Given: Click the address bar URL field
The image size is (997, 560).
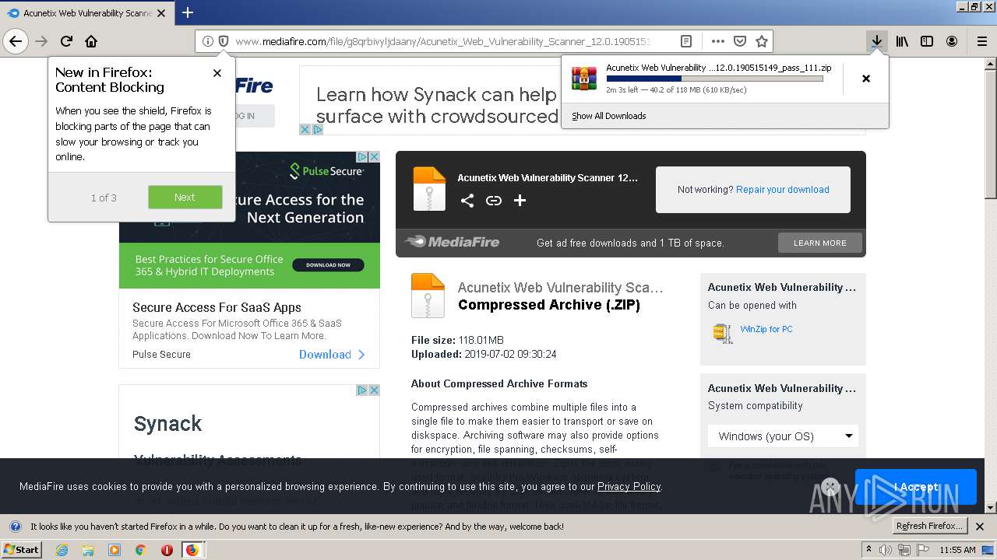Looking at the screenshot, I should (442, 41).
